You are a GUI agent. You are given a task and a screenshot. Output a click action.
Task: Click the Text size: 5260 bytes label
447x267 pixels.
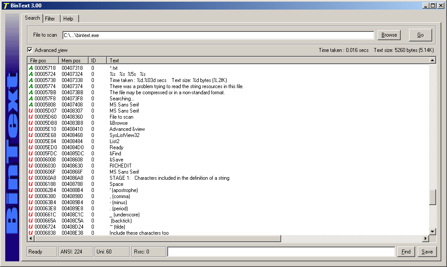[x=404, y=50]
